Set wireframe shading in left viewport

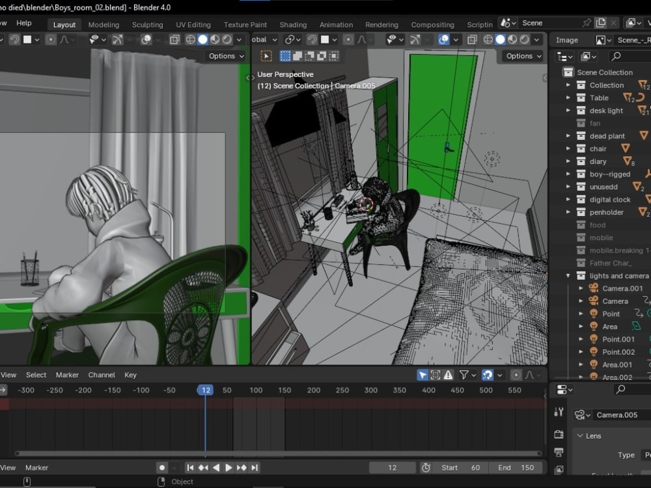(191, 40)
